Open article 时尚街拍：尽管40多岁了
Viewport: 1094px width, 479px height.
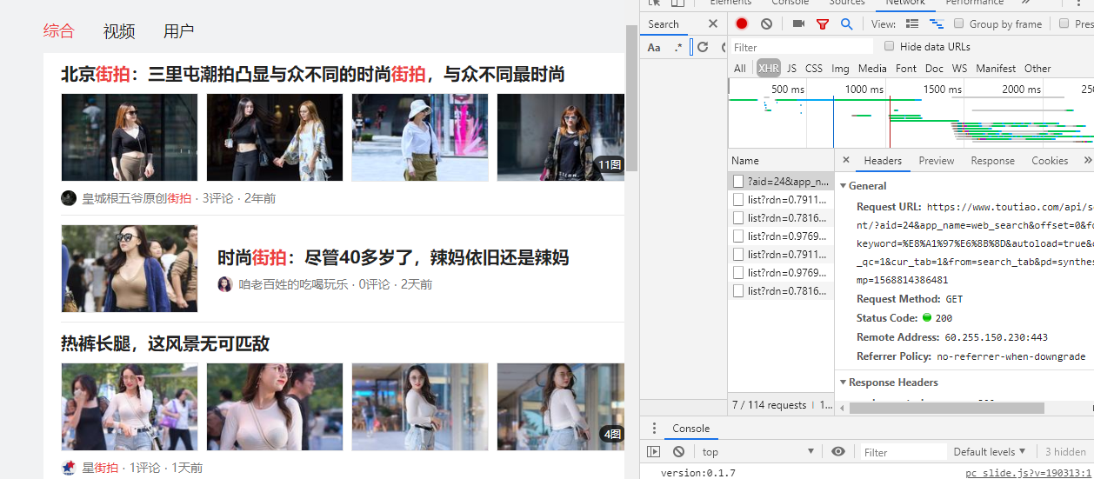tap(393, 257)
